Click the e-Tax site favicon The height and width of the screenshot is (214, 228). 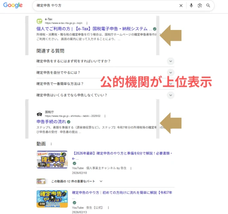pyautogui.click(x=39, y=21)
